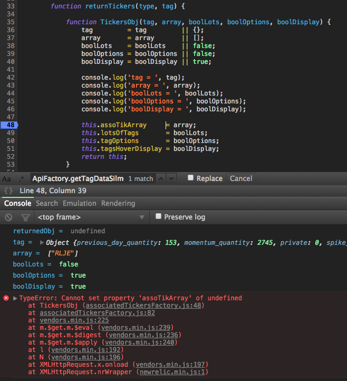This screenshot has width=347, height=381.
Task: Open vendors.min.js:197 link
Action: [170, 365]
